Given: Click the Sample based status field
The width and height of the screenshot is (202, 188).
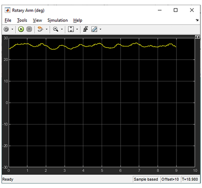Looking at the screenshot, I should pos(146,179).
